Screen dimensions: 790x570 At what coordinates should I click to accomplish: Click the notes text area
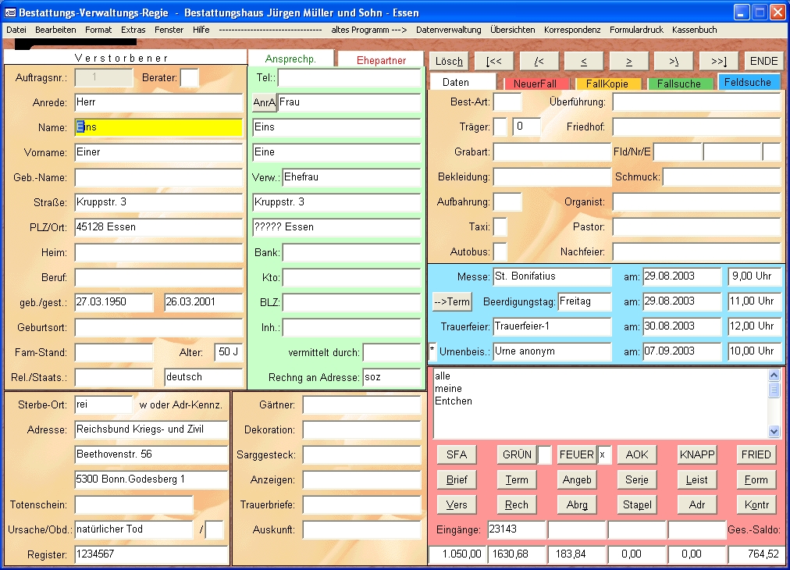click(600, 404)
